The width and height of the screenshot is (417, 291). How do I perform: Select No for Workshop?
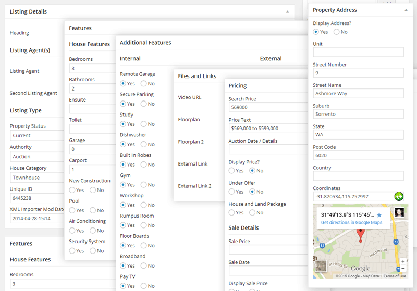(144, 205)
